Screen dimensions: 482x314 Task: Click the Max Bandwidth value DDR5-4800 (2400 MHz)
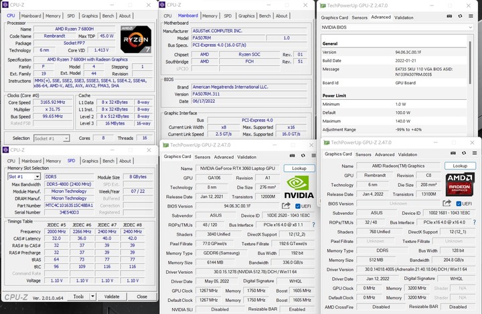(69, 184)
